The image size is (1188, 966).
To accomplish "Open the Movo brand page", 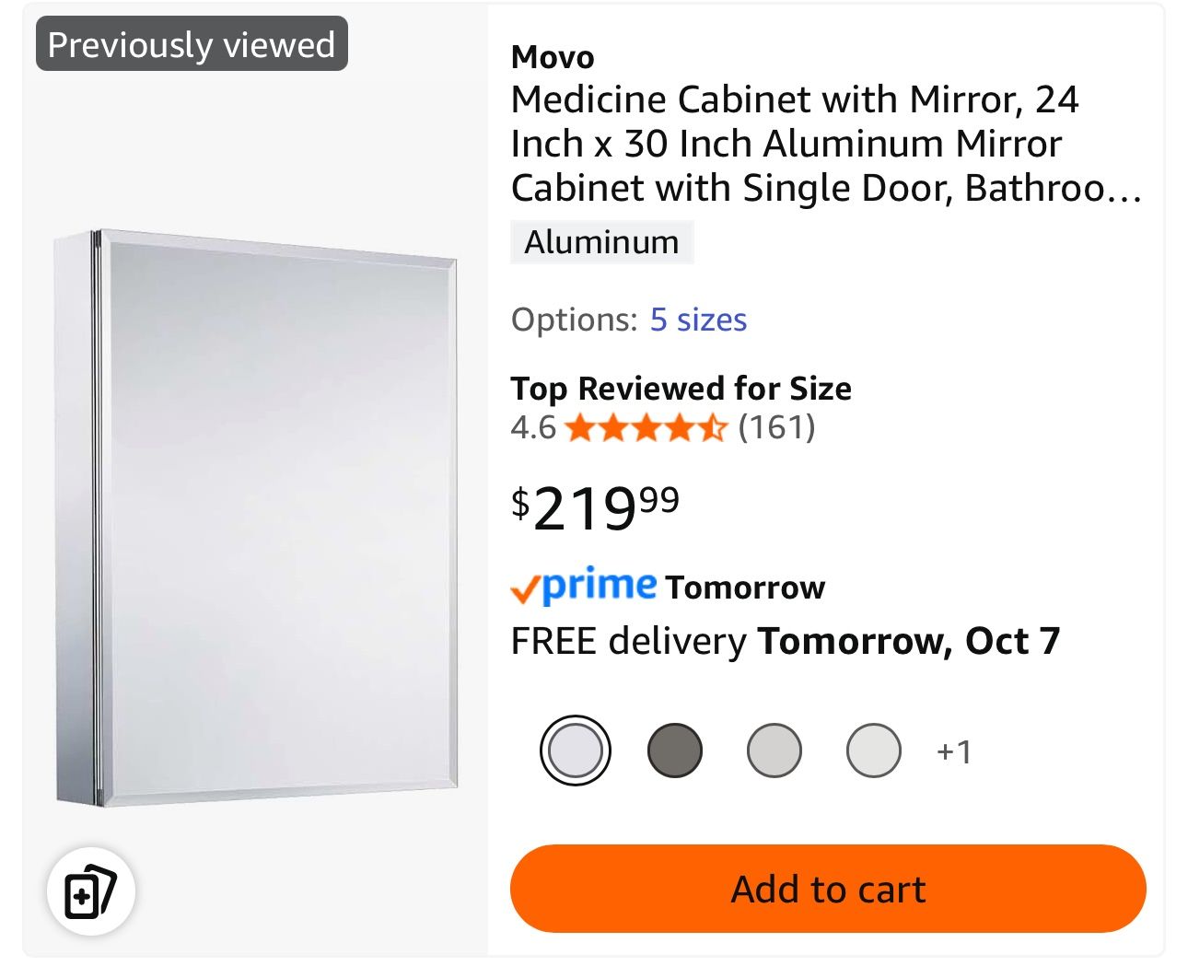I will pyautogui.click(x=553, y=57).
